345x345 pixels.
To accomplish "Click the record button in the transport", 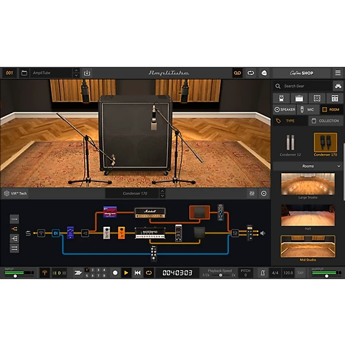I will pos(114,272).
